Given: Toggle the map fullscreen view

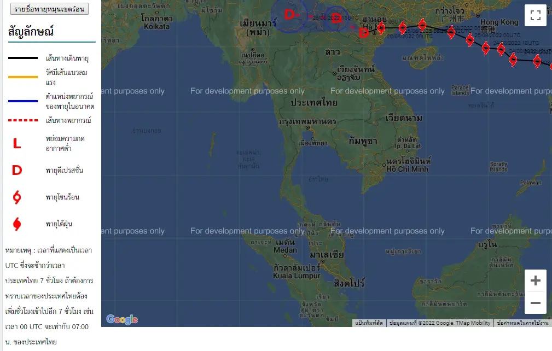Looking at the screenshot, I should pos(535,15).
